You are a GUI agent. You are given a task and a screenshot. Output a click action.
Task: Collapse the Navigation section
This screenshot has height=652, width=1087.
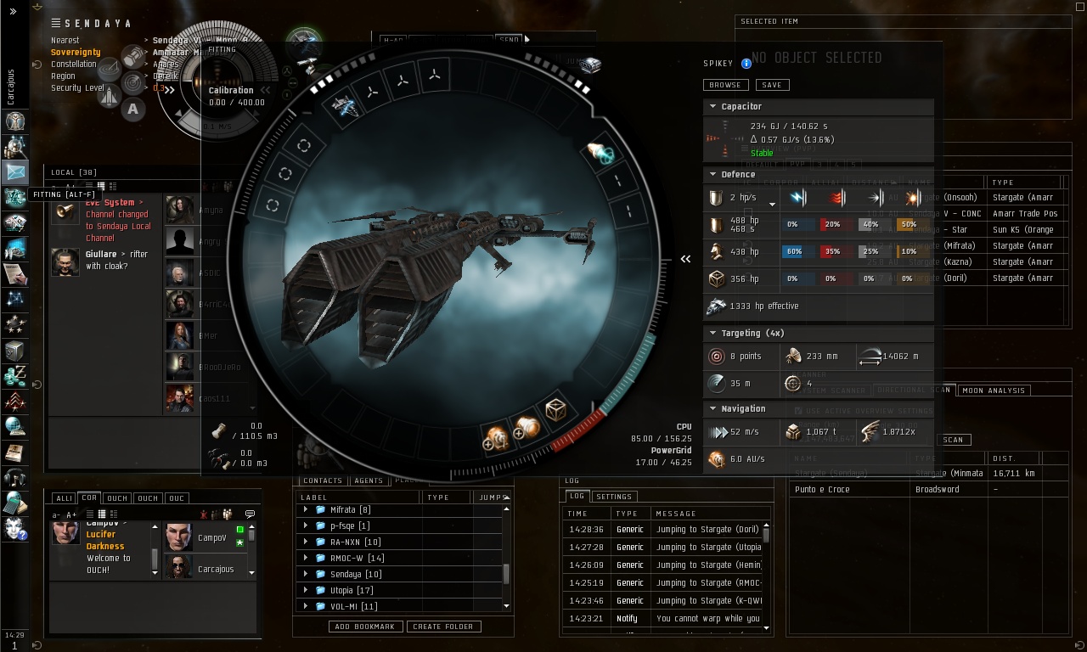click(x=712, y=409)
